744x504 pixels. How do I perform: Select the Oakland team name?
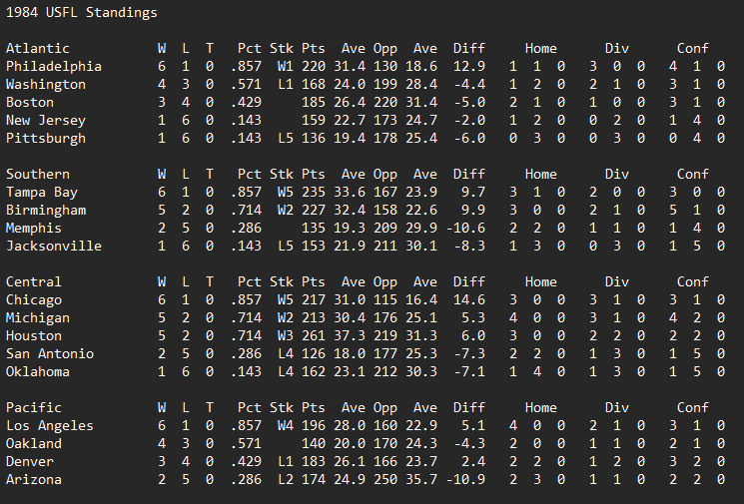tap(33, 444)
